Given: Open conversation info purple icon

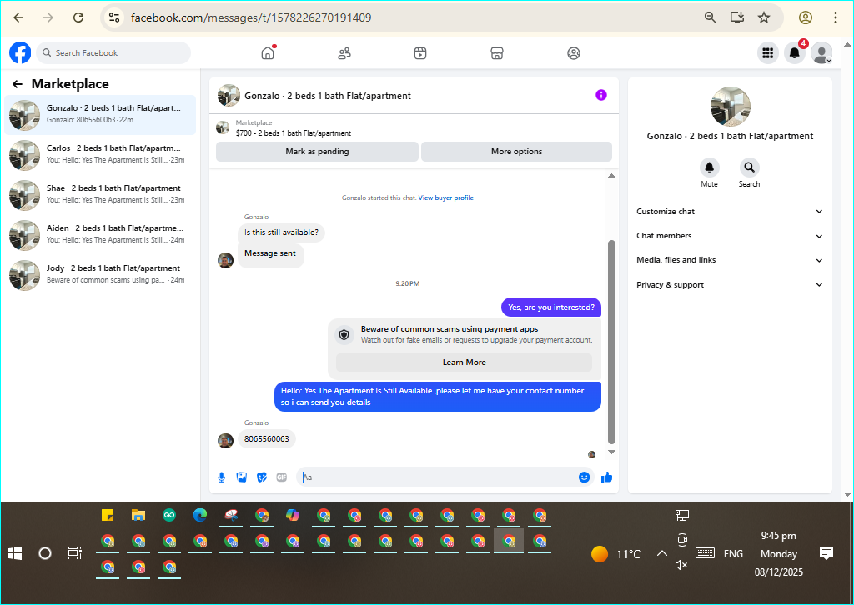Looking at the screenshot, I should point(600,95).
